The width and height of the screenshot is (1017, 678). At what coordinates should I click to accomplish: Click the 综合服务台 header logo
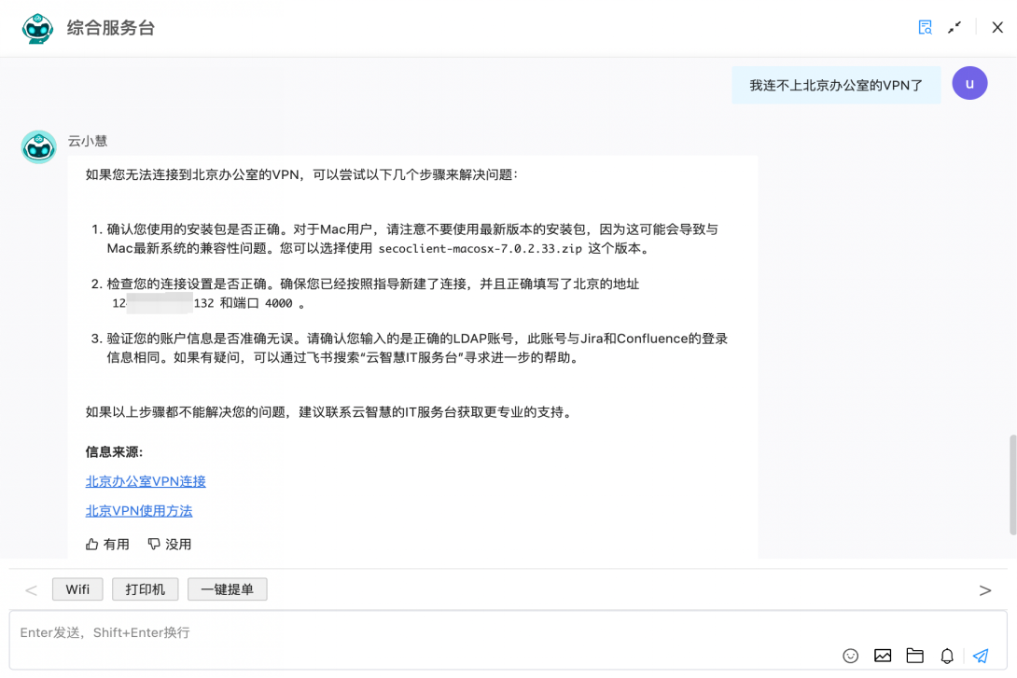point(37,28)
